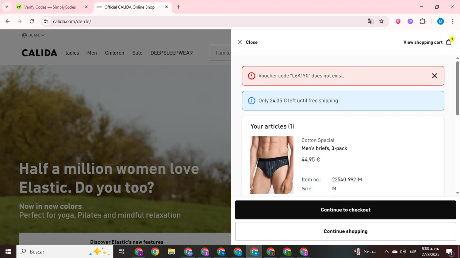Open the taskbar clock and date

tap(430, 252)
